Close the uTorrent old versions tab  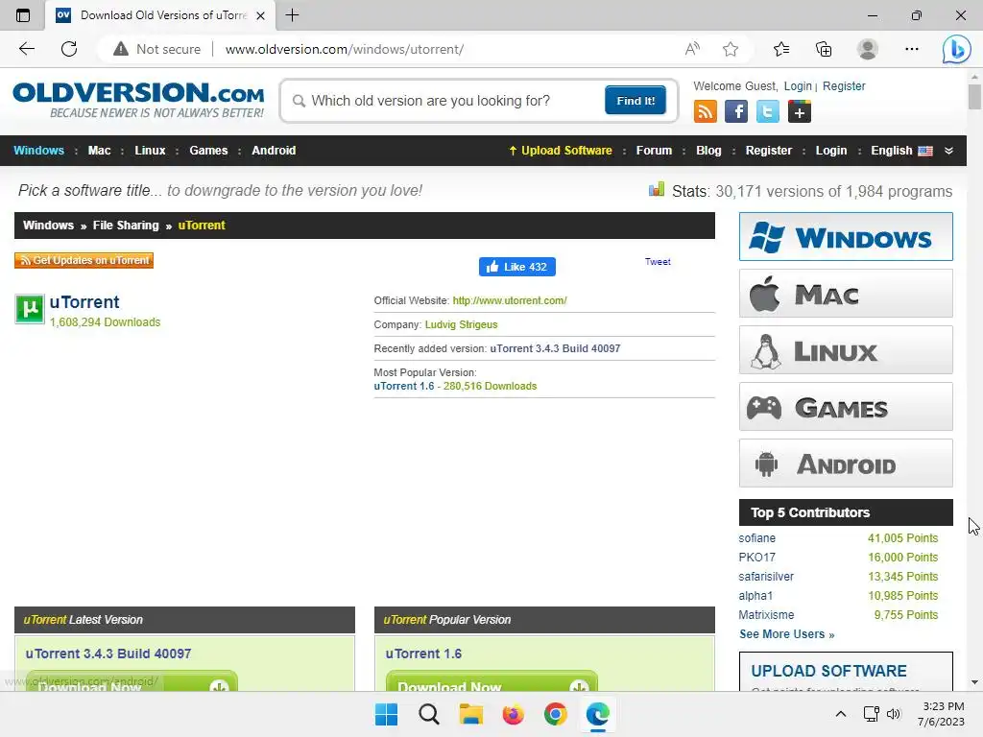tap(261, 15)
